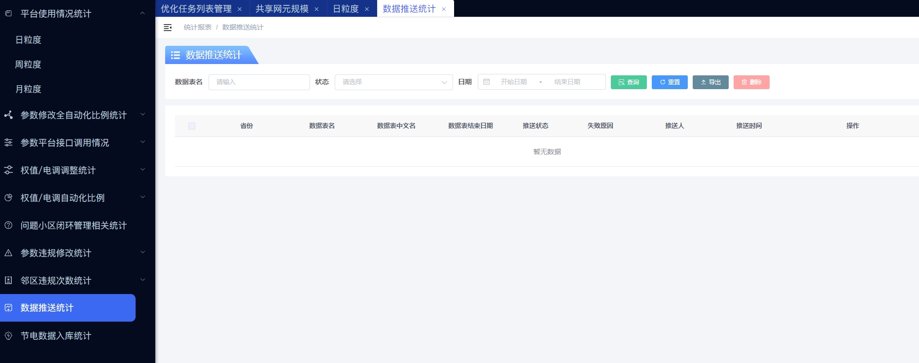Click the 参数违规修改统计 warning triangle icon
Image resolution: width=919 pixels, height=363 pixels.
pos(8,253)
